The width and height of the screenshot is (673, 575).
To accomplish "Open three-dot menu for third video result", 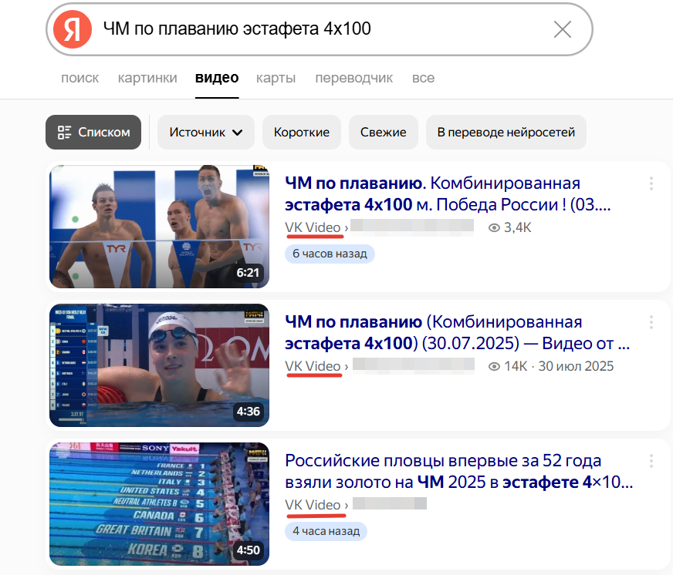I will [651, 461].
